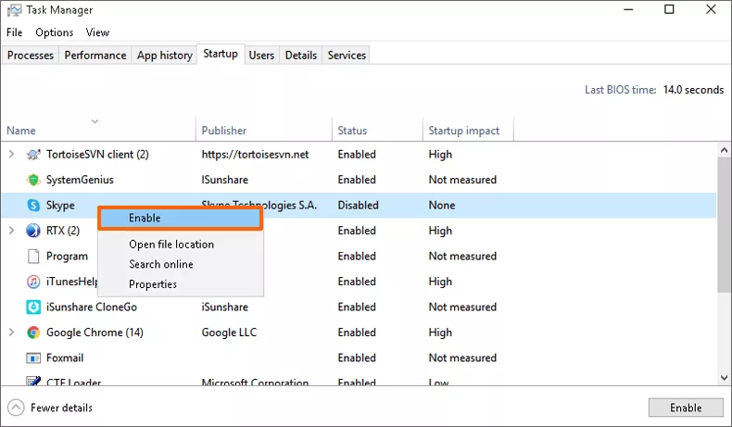Open the File menu
732x427 pixels.
(x=15, y=32)
